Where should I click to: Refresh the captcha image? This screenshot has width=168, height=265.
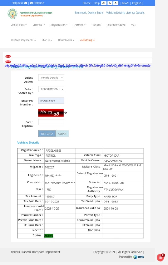[x=66, y=113]
